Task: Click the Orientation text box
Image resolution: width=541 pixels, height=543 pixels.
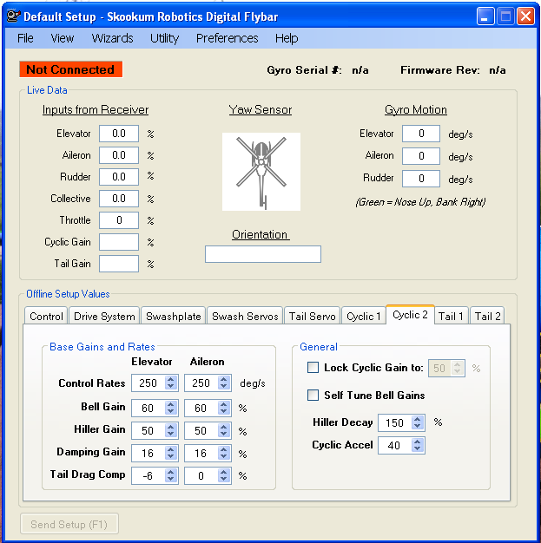Action: click(x=263, y=254)
